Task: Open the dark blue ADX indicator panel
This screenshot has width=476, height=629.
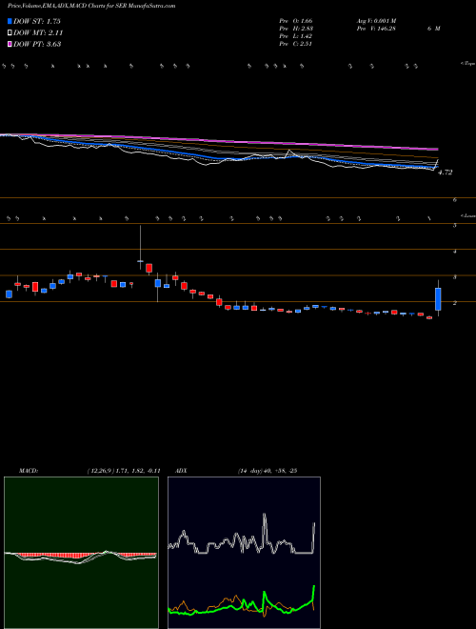Action: click(244, 553)
